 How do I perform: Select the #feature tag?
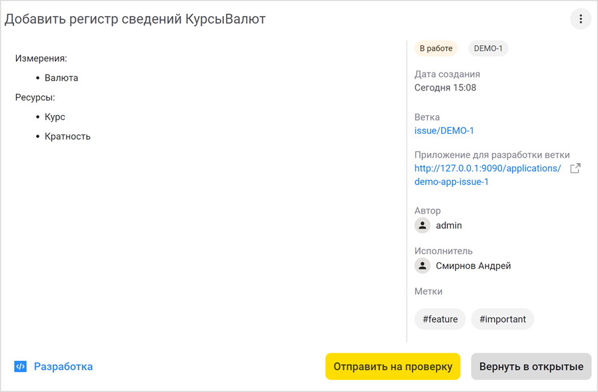click(x=439, y=319)
